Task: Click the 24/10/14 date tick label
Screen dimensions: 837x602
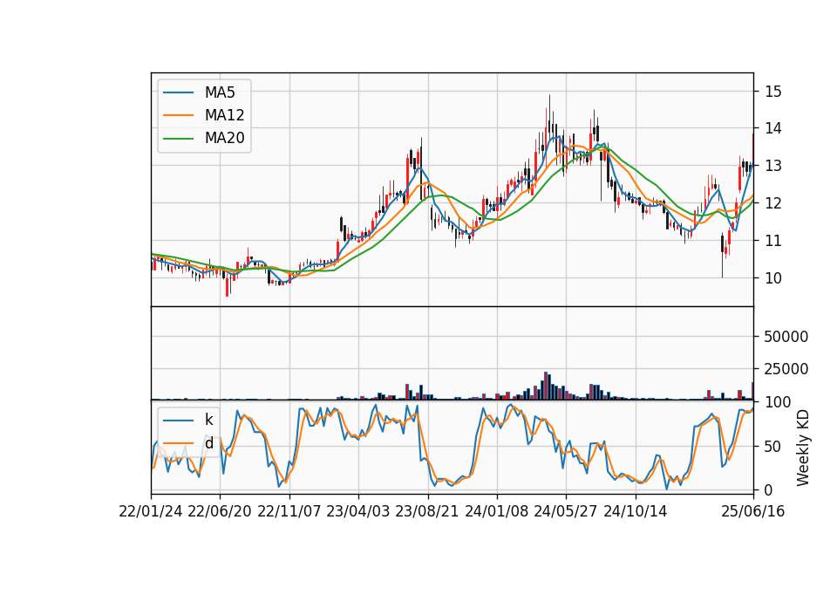Action: click(x=636, y=512)
